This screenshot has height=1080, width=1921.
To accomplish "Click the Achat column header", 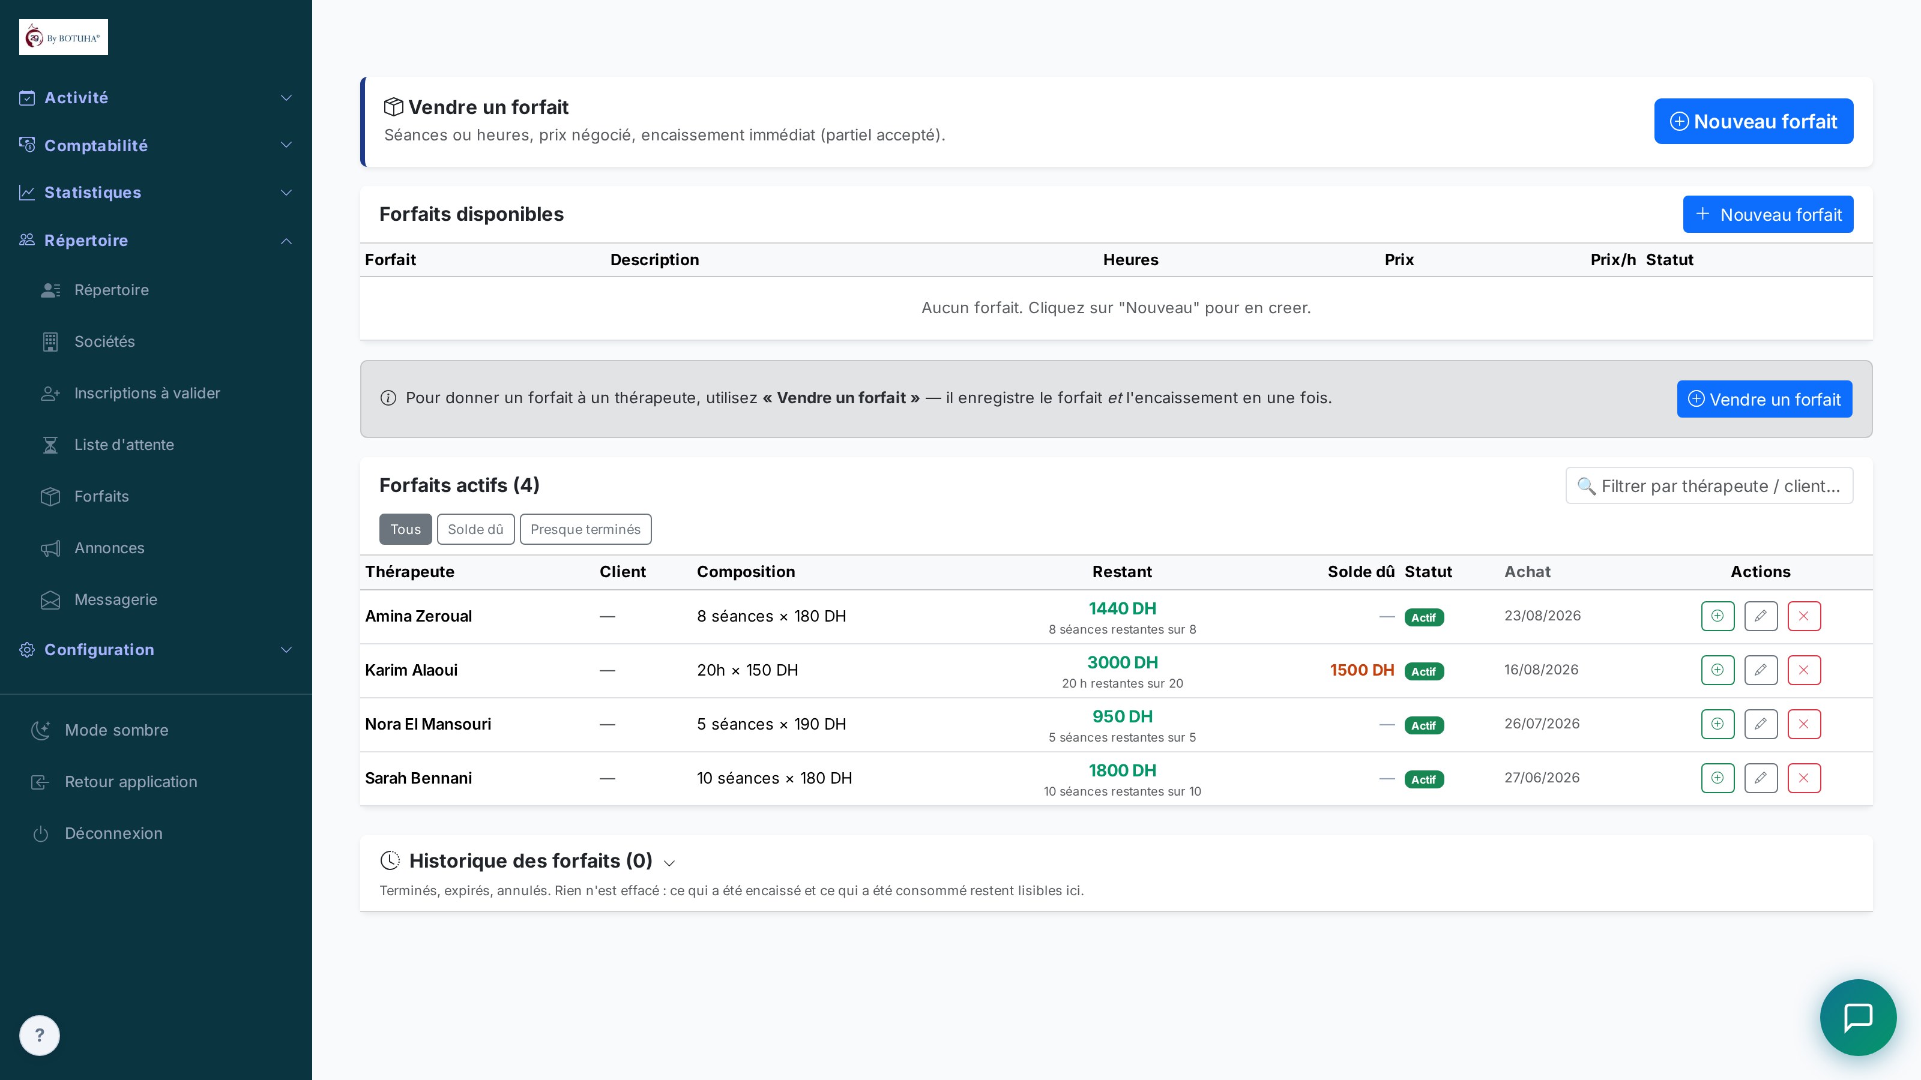I will (1527, 572).
